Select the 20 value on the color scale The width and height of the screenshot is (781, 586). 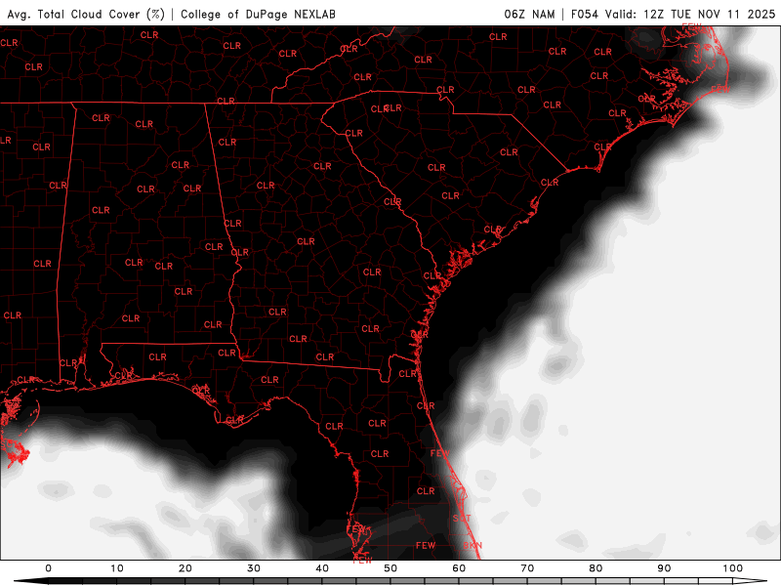pyautogui.click(x=185, y=568)
